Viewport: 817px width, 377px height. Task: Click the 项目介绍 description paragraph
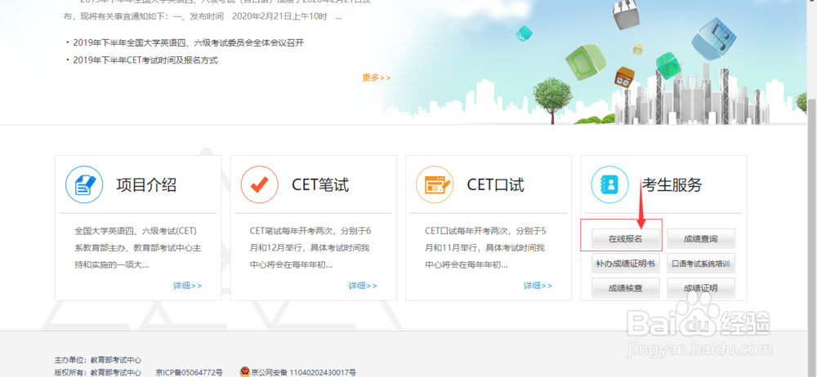pos(138,248)
